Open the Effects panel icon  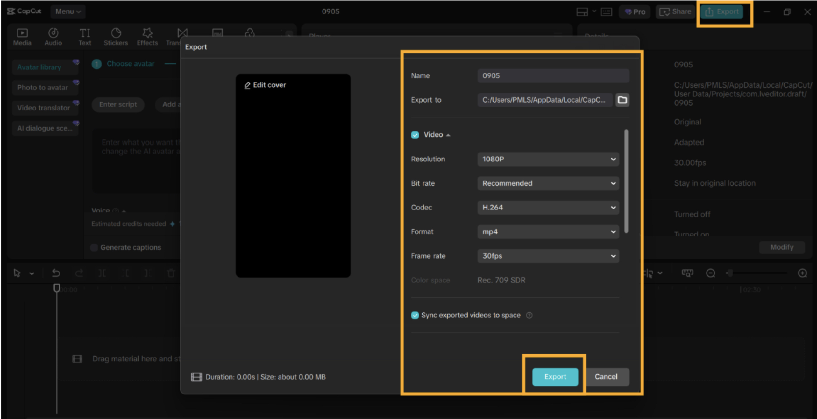tap(147, 33)
